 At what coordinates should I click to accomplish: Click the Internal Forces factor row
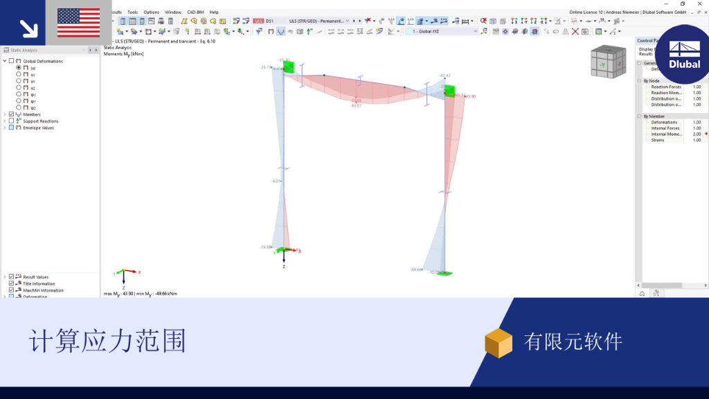pyautogui.click(x=674, y=128)
